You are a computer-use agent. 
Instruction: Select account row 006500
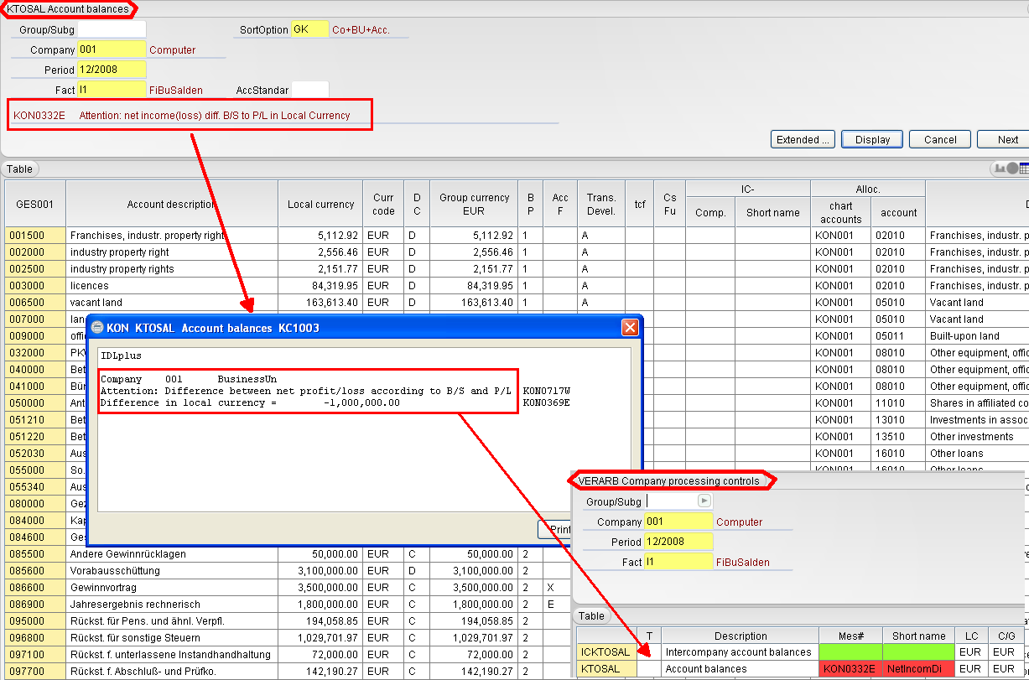[34, 303]
